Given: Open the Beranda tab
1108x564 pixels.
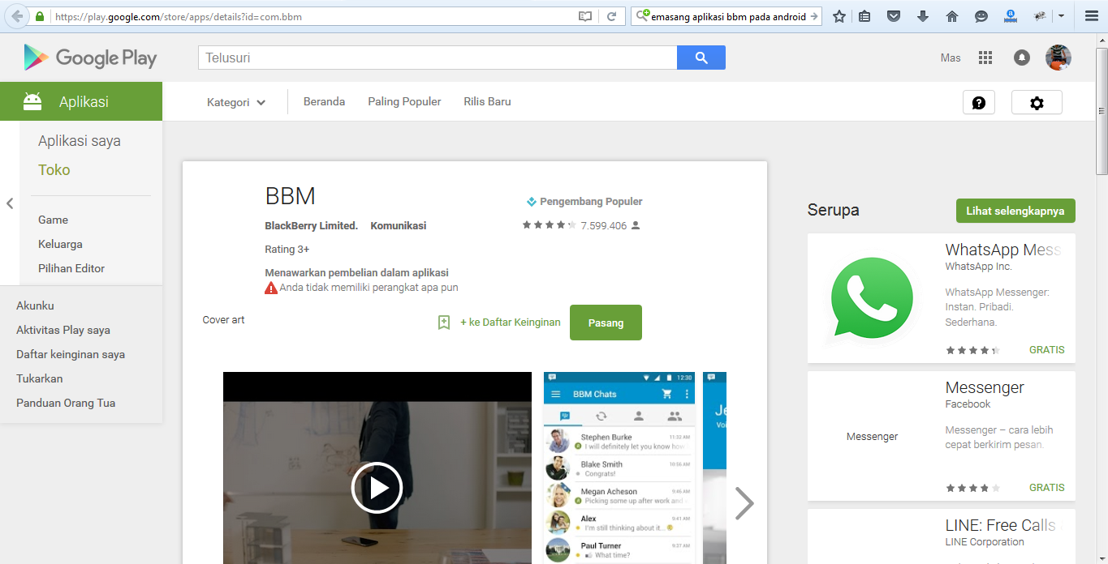Looking at the screenshot, I should point(324,101).
